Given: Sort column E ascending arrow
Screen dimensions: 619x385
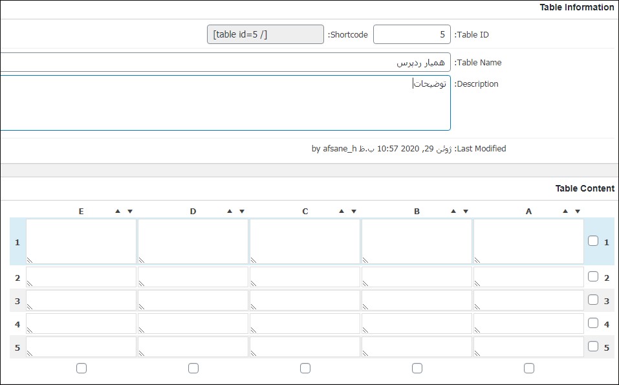Looking at the screenshot, I should click(118, 211).
